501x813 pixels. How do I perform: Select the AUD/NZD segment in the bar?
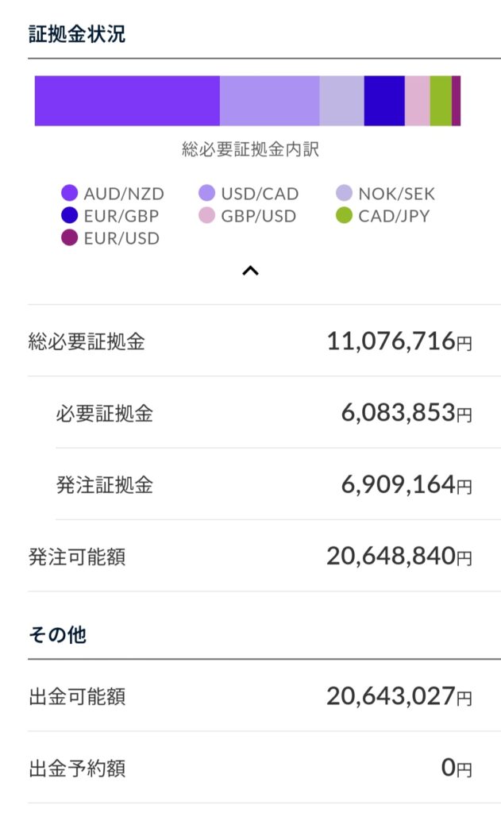(x=127, y=101)
